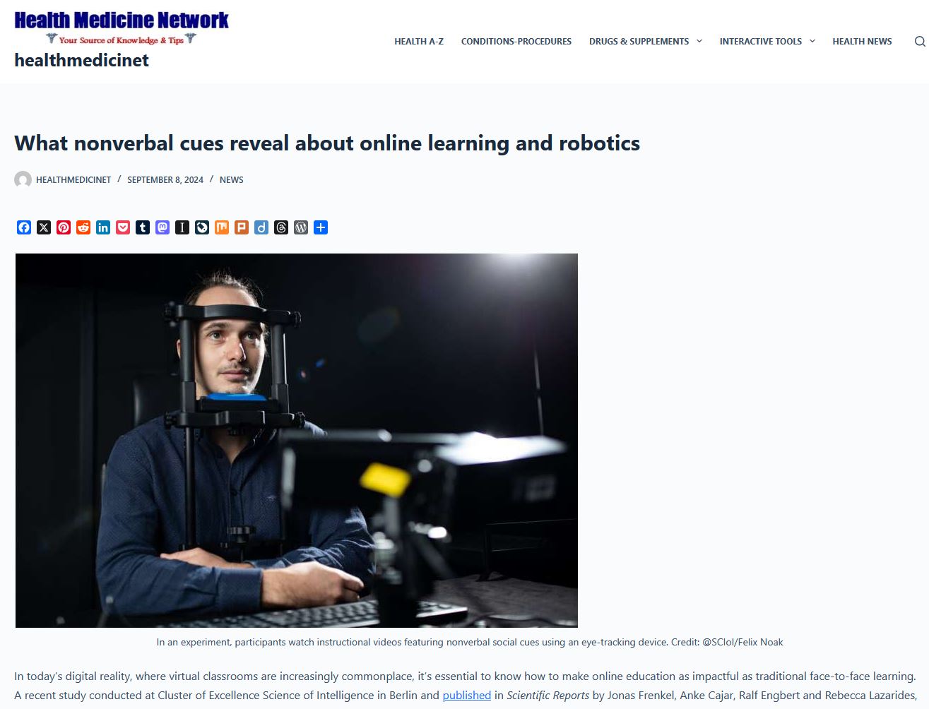Share the article on LinkedIn

coord(102,227)
